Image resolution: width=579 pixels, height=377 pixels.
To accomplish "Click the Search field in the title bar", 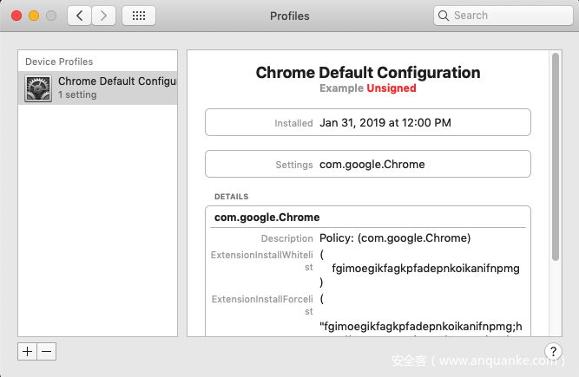I will pyautogui.click(x=503, y=16).
